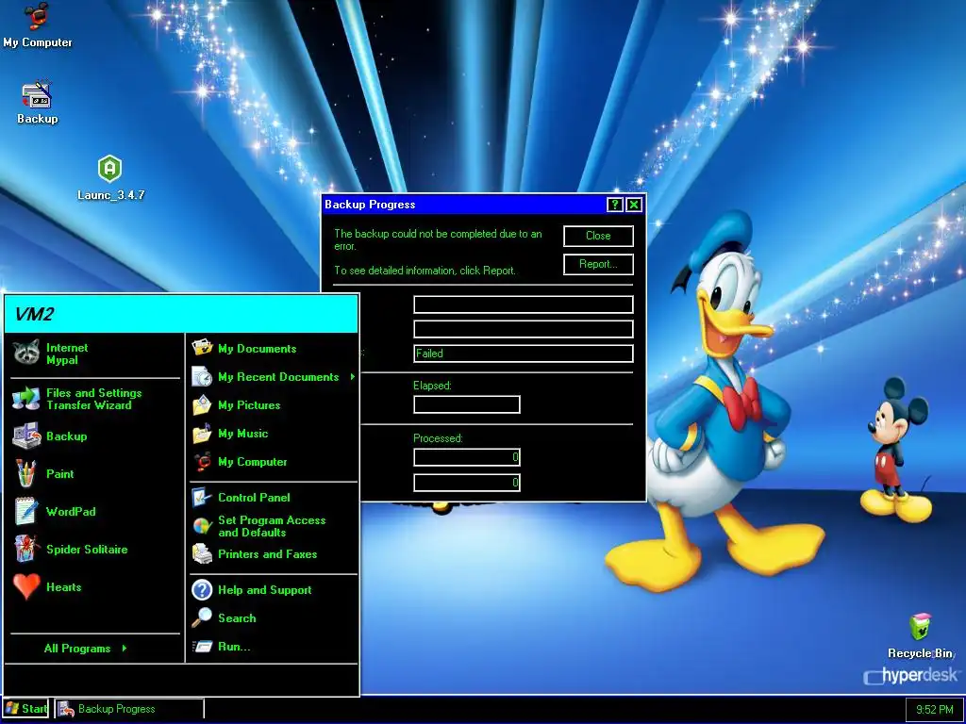
Task: Select the WordPad menu entry label
Action: [71, 512]
